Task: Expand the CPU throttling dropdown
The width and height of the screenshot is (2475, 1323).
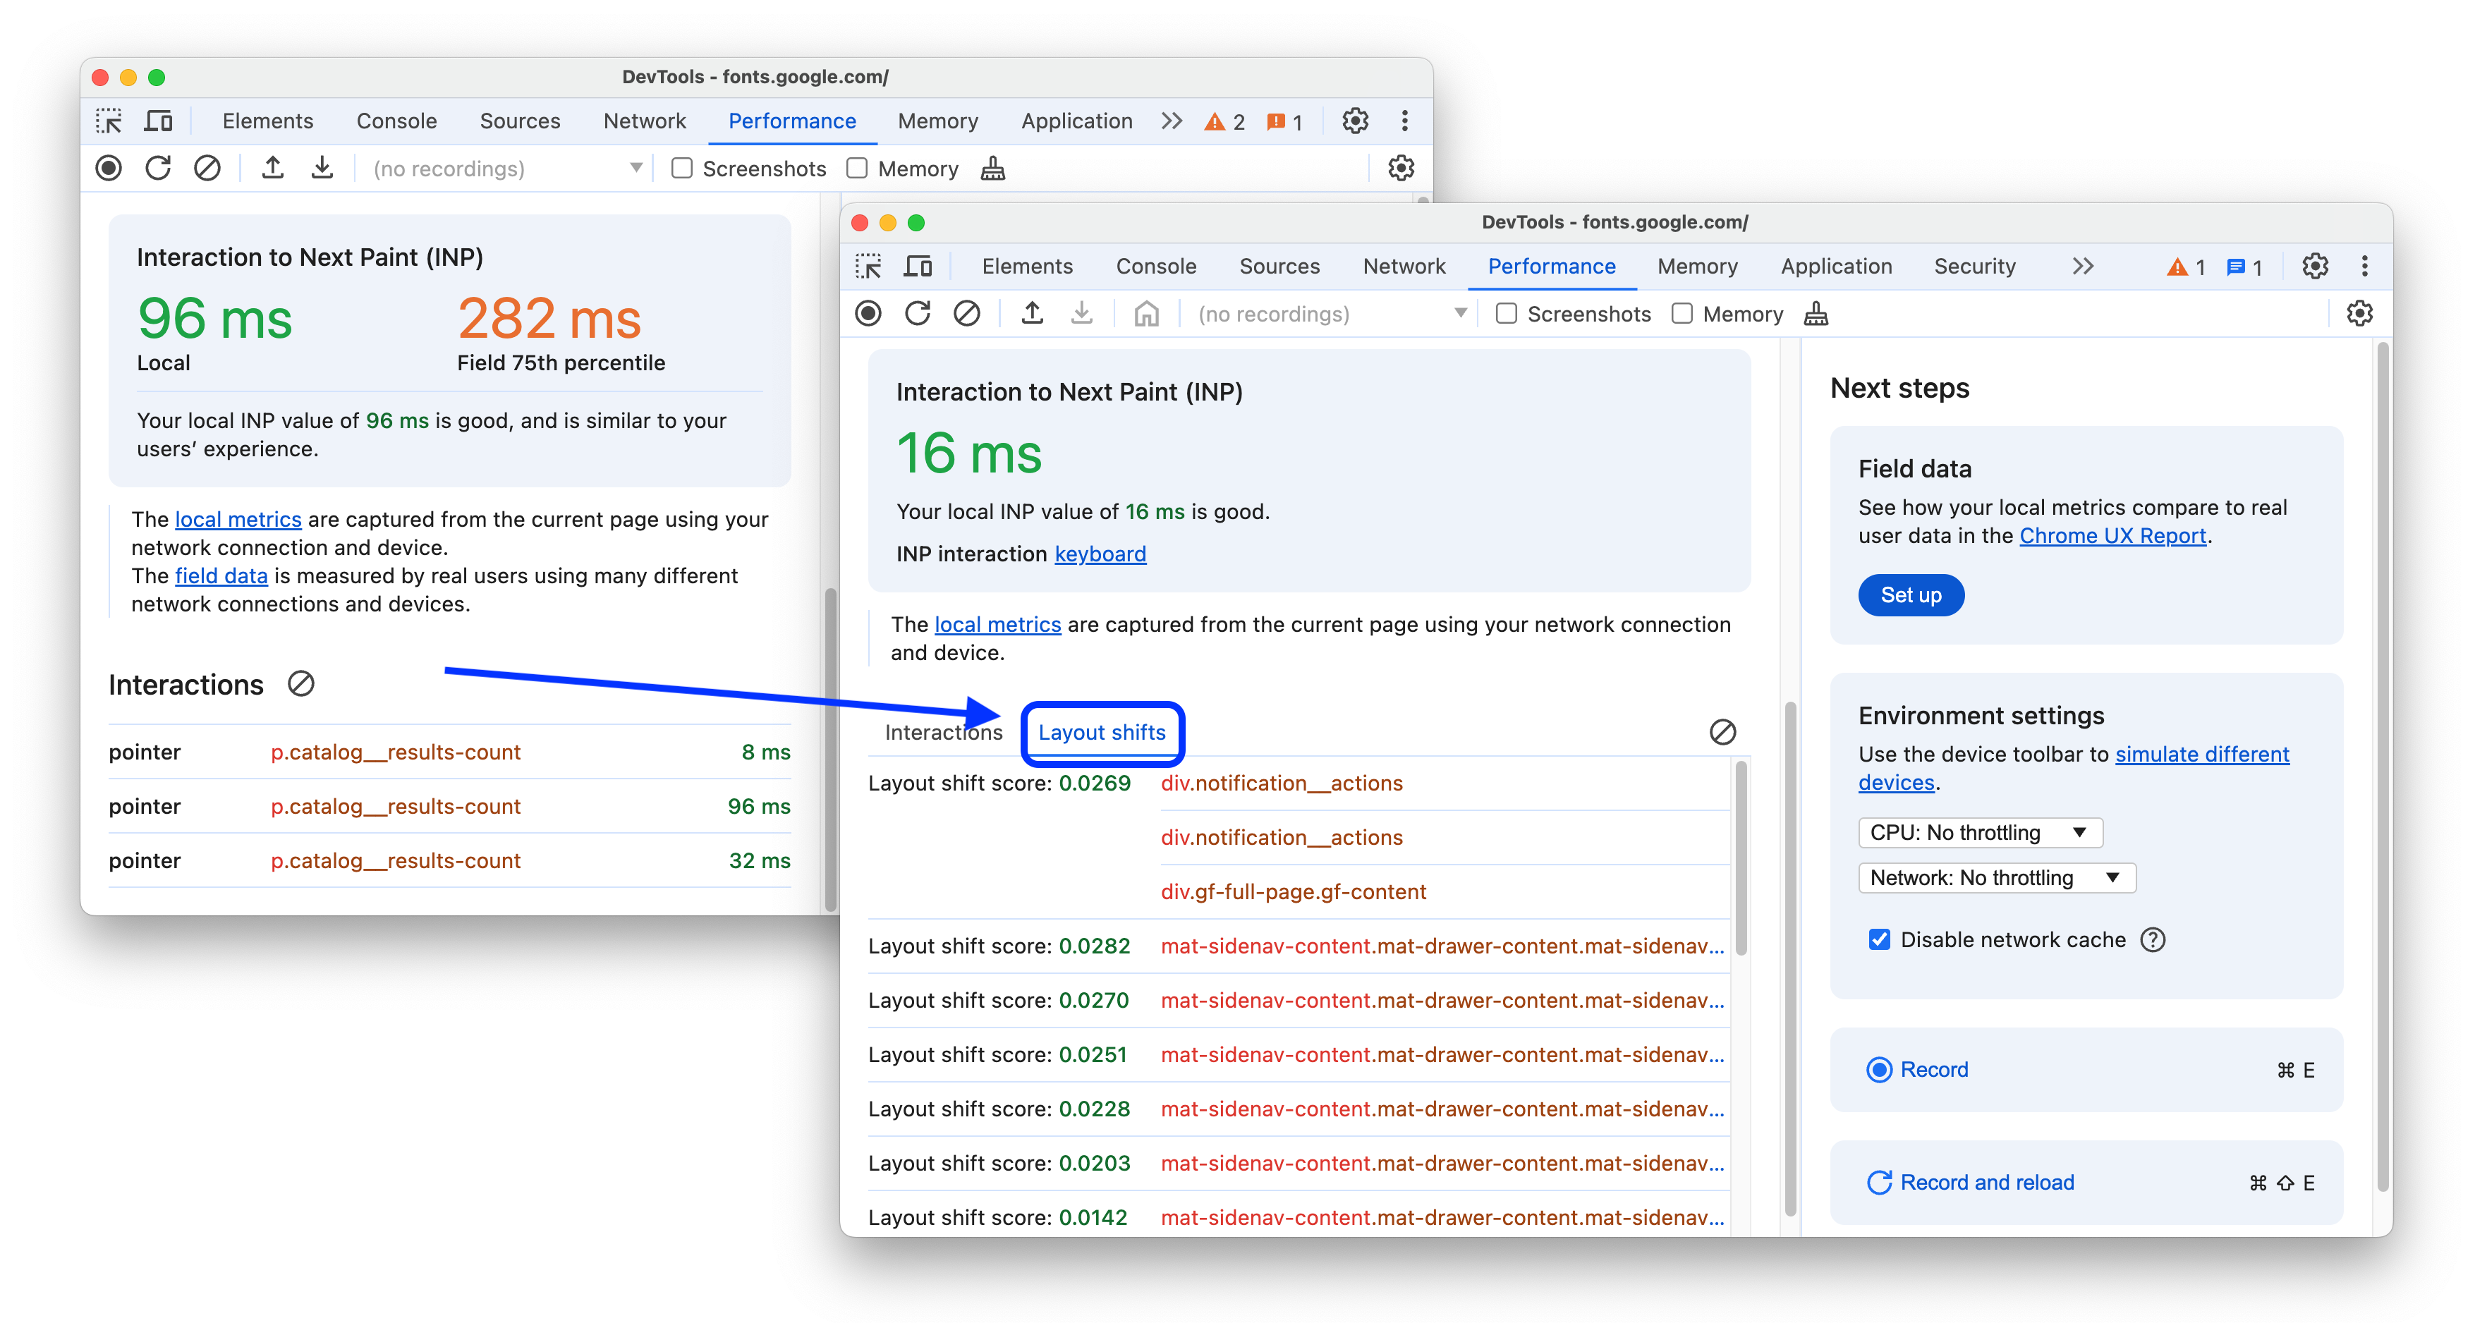Action: click(x=2079, y=830)
